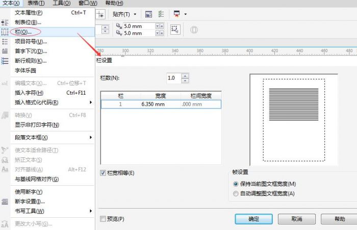Click the 帮助 dialog button
Viewport: 357px width, 230px height.
click(x=339, y=219)
